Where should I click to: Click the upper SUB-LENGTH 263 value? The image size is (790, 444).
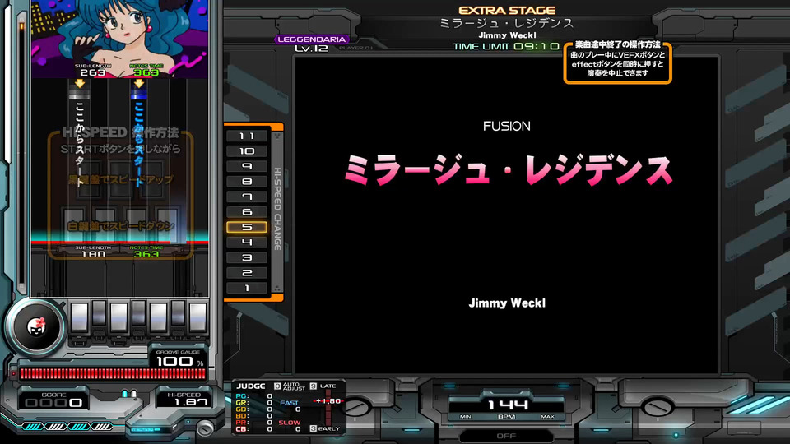(x=93, y=73)
